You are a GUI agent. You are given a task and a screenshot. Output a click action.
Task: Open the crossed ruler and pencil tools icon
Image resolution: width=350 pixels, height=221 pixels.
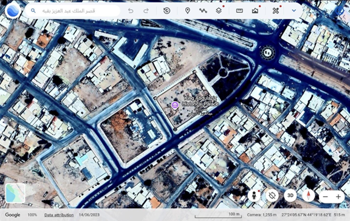click(x=276, y=11)
